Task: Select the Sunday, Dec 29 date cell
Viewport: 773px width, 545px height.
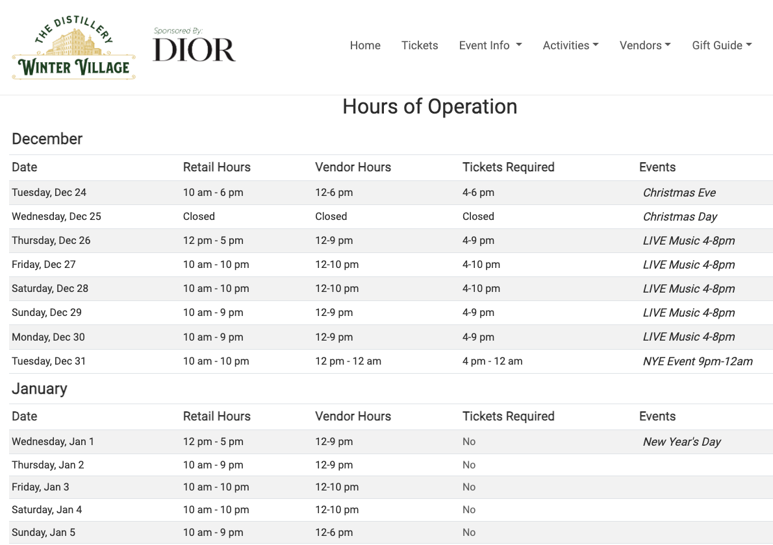Action: tap(47, 313)
